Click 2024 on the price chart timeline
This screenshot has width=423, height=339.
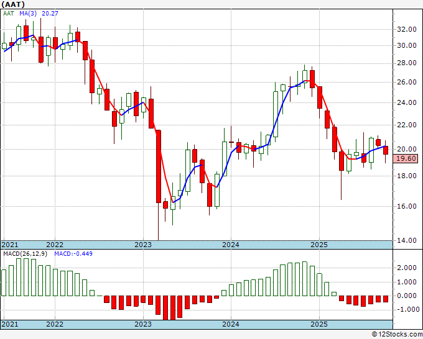(x=231, y=245)
